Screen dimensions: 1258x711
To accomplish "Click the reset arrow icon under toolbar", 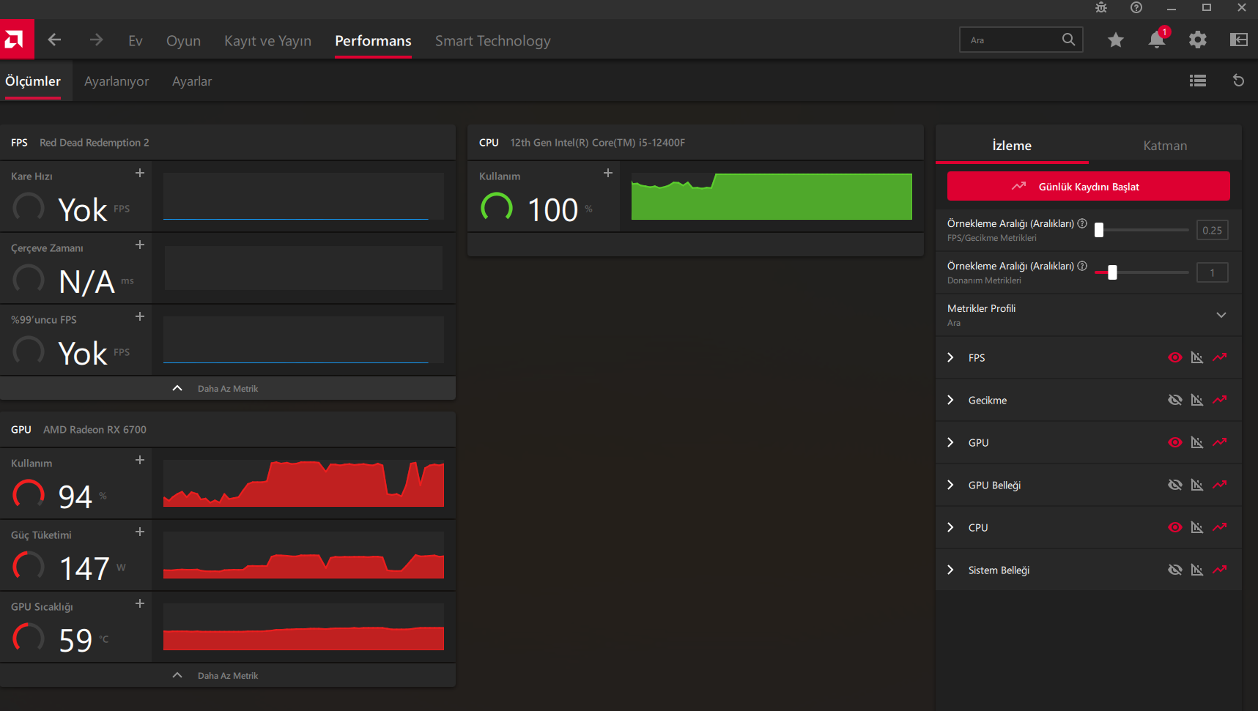I will pyautogui.click(x=1238, y=81).
